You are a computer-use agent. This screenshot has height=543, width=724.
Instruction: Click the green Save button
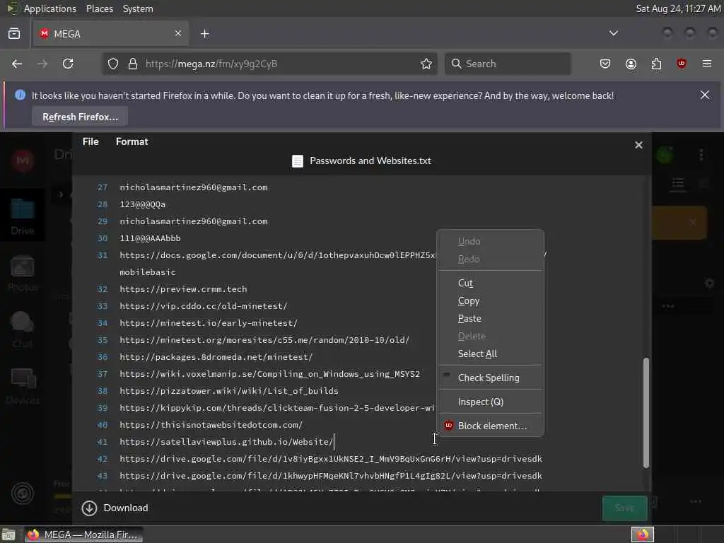(x=625, y=508)
